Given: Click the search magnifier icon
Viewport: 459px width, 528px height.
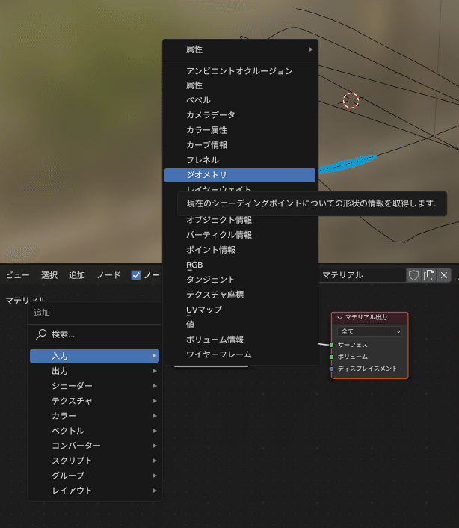Looking at the screenshot, I should (x=41, y=334).
